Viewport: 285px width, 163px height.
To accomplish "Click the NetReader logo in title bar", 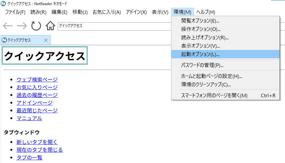I will (x=3, y=4).
